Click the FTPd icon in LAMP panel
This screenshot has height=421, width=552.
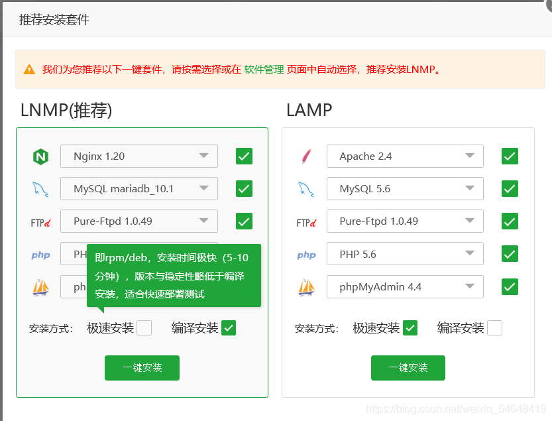tap(307, 223)
